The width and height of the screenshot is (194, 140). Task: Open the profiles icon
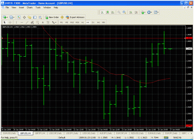(11, 17)
